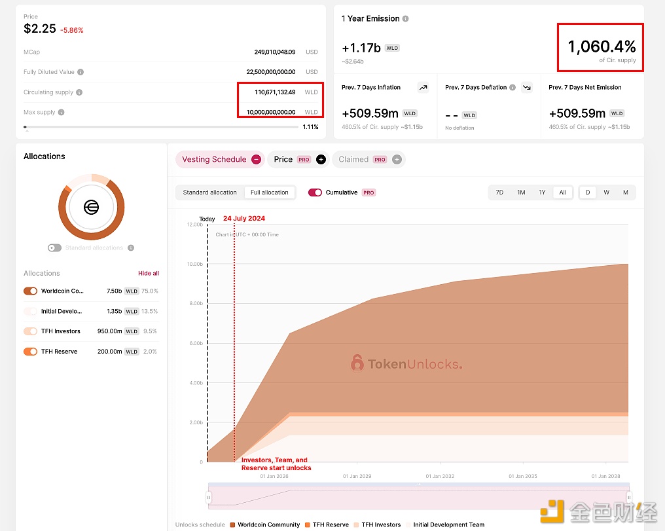Viewport: 665px width, 531px height.
Task: Click the PRO badge next to Cumulative
Action: tap(368, 192)
